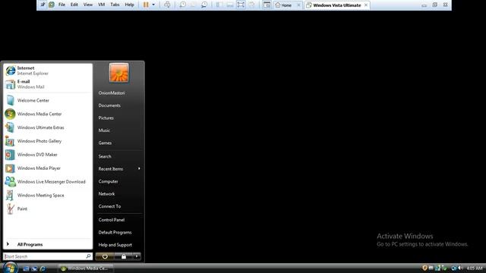Start Windows Meeting Space
The width and height of the screenshot is (486, 273).
[x=48, y=196]
